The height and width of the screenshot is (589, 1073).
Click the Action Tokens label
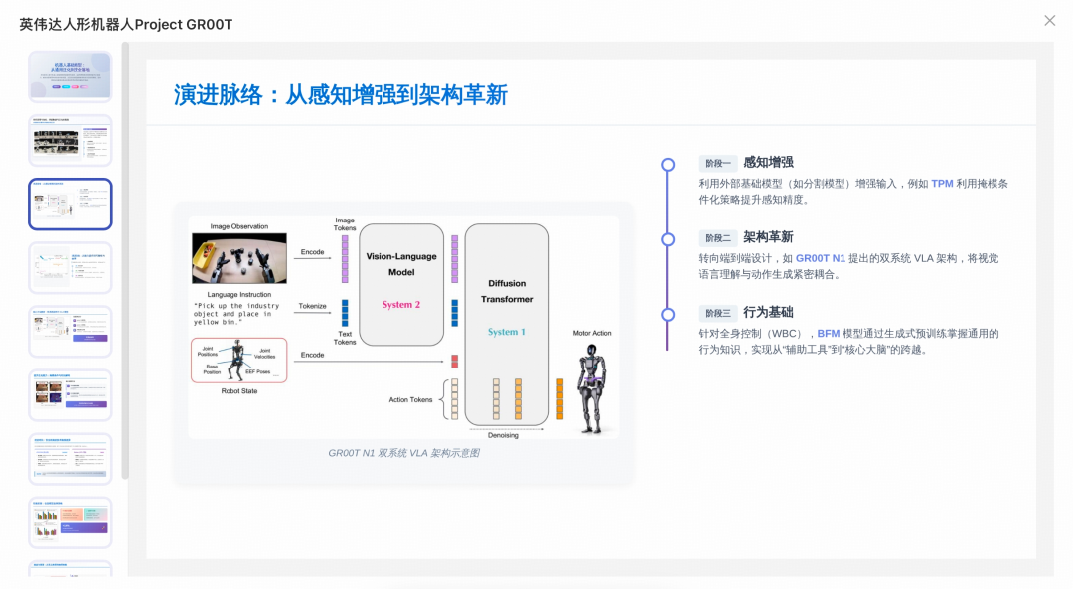[x=410, y=399]
